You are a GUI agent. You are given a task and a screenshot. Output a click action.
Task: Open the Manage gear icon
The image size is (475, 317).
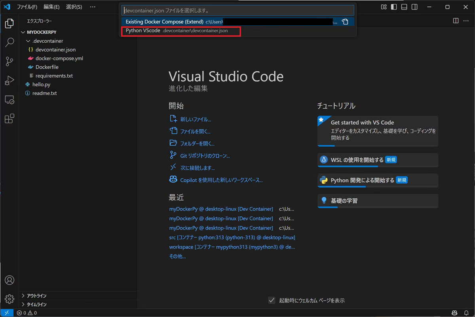point(9,299)
